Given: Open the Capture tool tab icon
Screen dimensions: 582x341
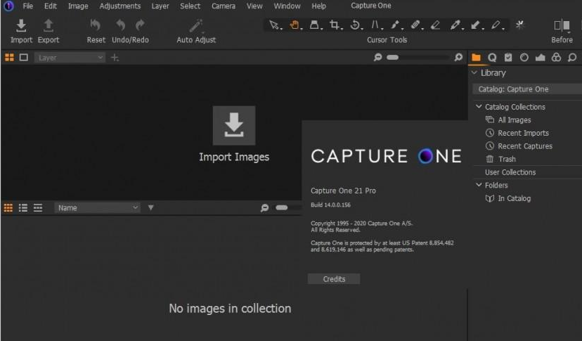Looking at the screenshot, I should [492, 57].
